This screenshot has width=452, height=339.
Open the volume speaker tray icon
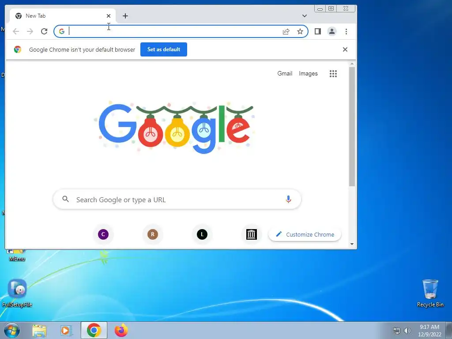tap(407, 331)
